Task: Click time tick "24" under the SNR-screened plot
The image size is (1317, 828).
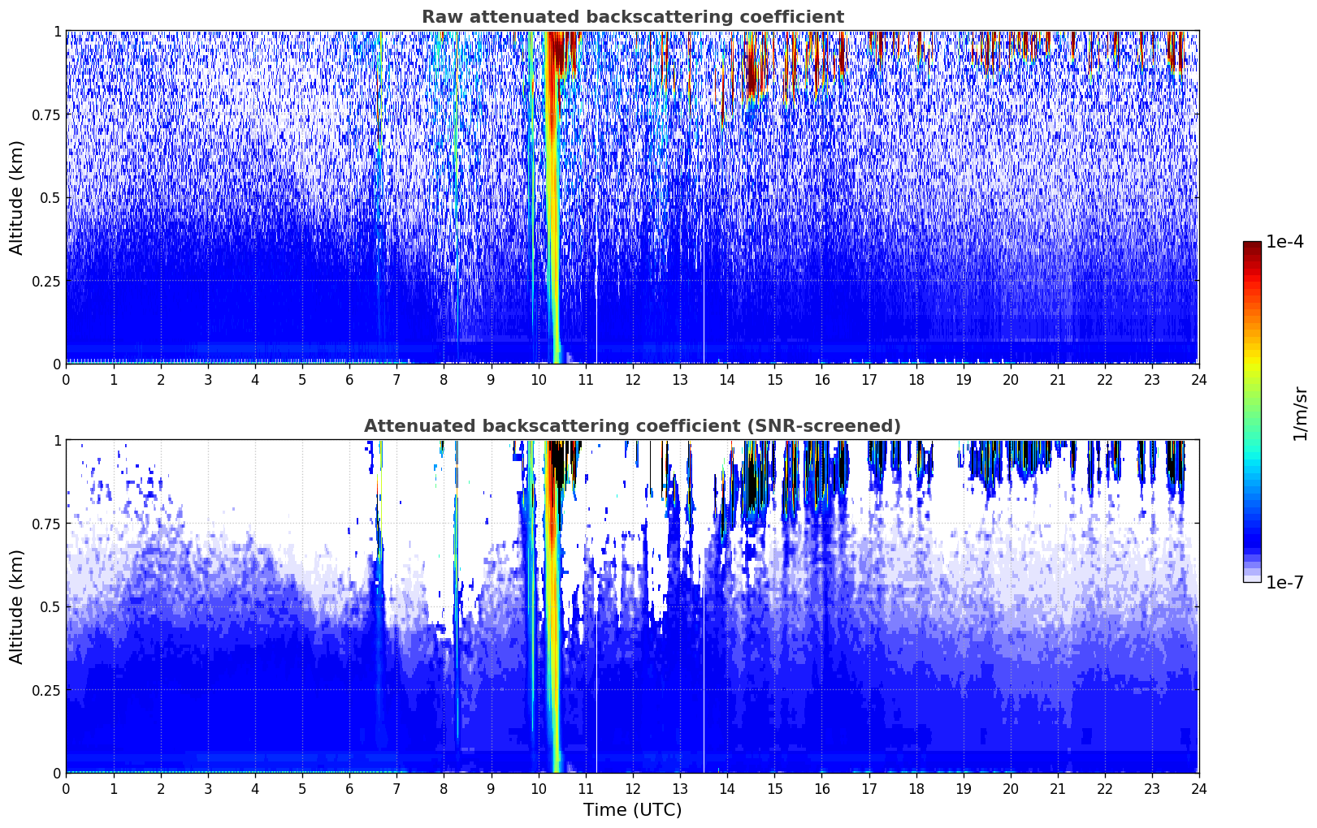Action: point(1199,788)
